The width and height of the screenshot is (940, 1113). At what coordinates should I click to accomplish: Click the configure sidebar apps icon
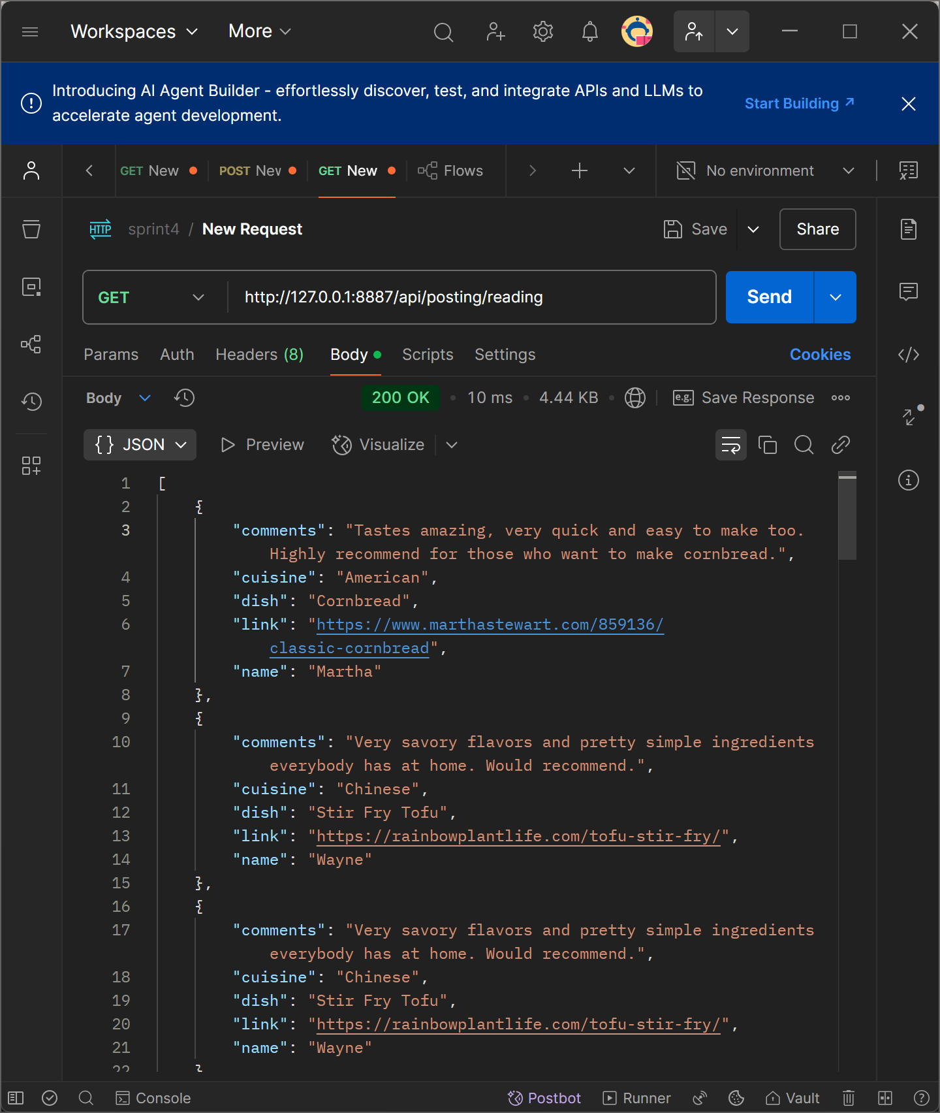pyautogui.click(x=31, y=465)
